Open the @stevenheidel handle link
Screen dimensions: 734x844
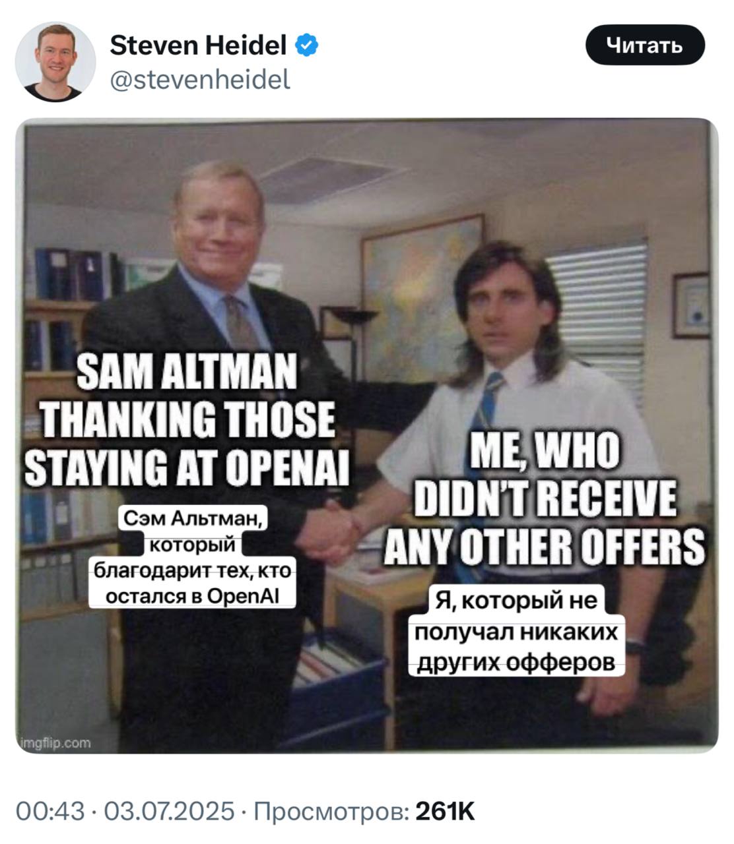[200, 80]
